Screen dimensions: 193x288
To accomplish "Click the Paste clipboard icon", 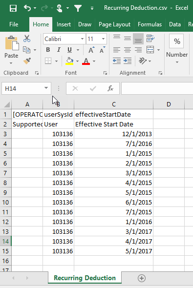I will tap(12, 43).
